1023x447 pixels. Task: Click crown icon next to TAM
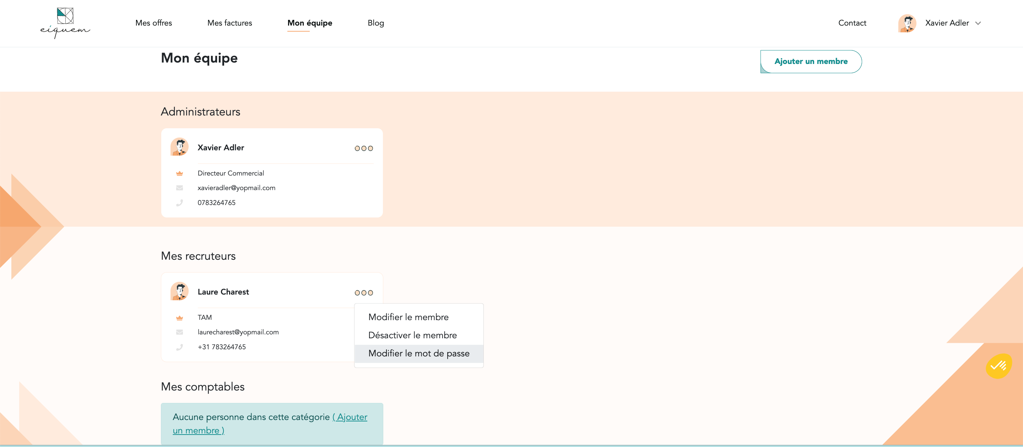(179, 317)
